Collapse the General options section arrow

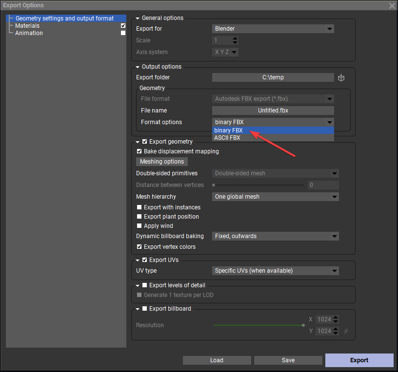(x=138, y=18)
